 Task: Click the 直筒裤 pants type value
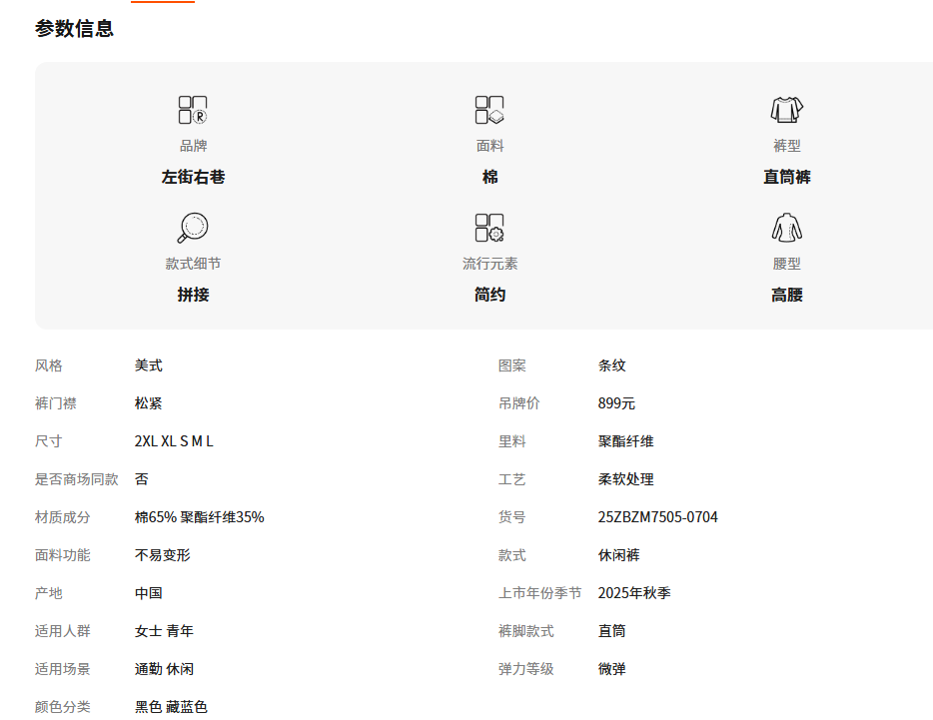786,177
